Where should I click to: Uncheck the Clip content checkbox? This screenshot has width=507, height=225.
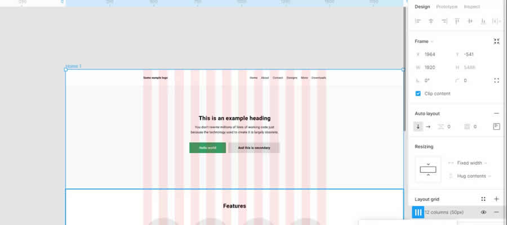click(418, 93)
